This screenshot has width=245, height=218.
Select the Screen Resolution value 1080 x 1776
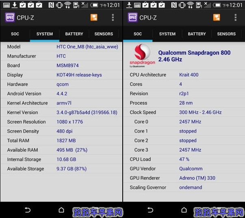pos(70,122)
